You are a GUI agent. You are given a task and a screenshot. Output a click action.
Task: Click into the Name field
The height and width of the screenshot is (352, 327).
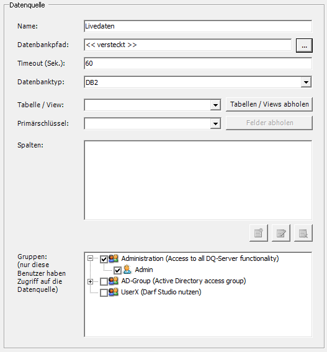coord(198,26)
